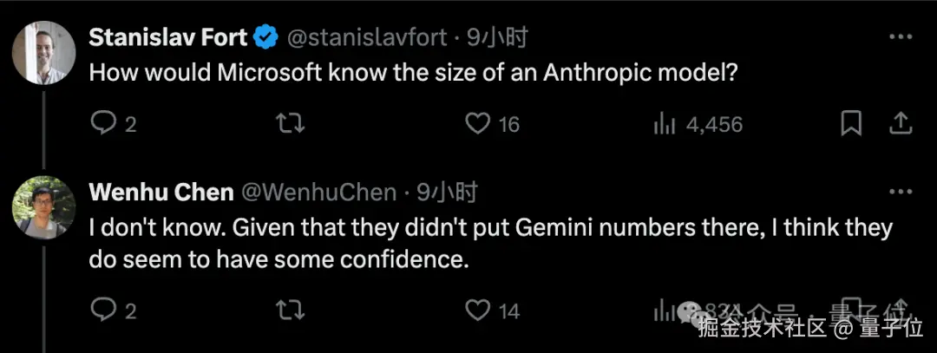Open Stanislav Fort's tweet timestamp
Screen dimensions: 937x353
pyautogui.click(x=497, y=37)
